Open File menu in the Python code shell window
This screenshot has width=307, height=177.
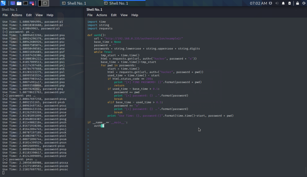[90, 15]
